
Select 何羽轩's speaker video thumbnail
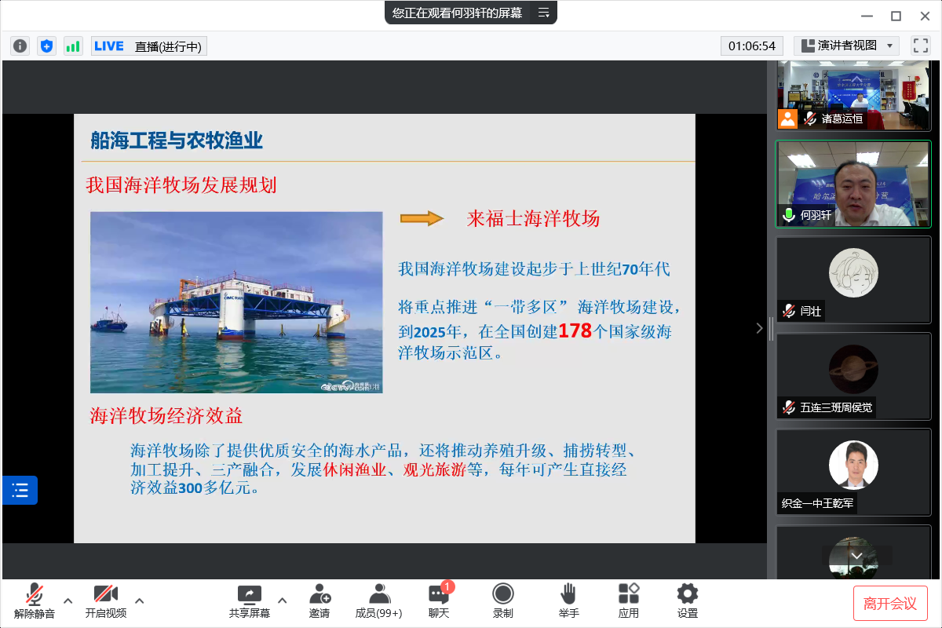click(x=853, y=184)
